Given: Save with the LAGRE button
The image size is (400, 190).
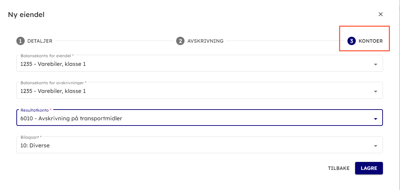Looking at the screenshot, I should (x=369, y=168).
